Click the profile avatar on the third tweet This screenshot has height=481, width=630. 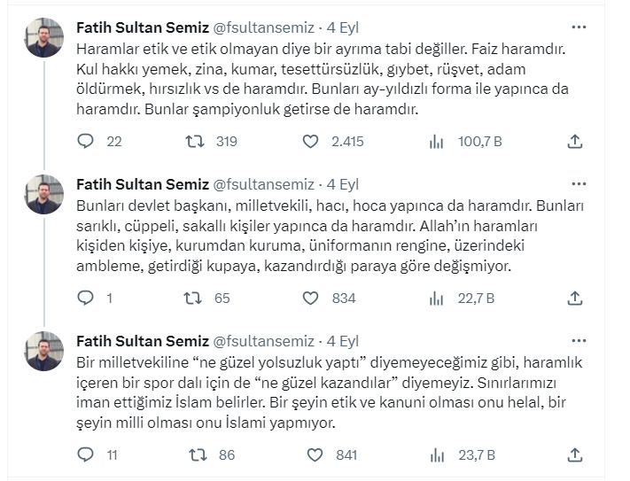pos(43,351)
